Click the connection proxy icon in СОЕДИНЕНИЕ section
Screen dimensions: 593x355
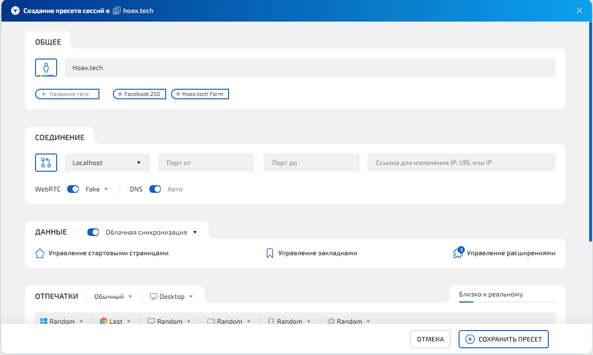46,163
